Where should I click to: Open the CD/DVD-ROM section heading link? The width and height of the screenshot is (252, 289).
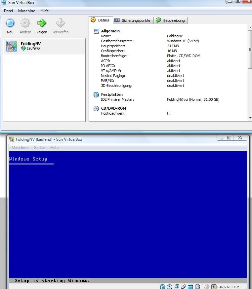click(113, 108)
